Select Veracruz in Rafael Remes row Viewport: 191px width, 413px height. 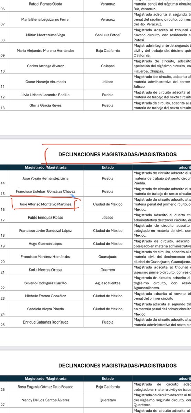(109, 4)
